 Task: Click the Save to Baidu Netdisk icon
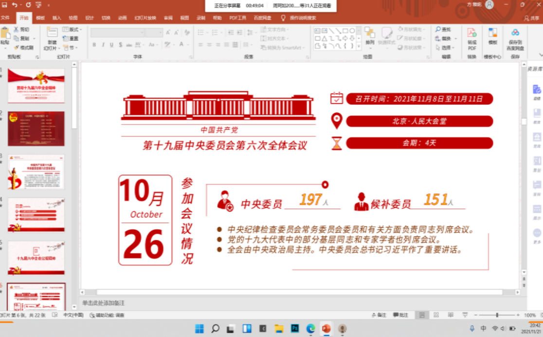515,33
